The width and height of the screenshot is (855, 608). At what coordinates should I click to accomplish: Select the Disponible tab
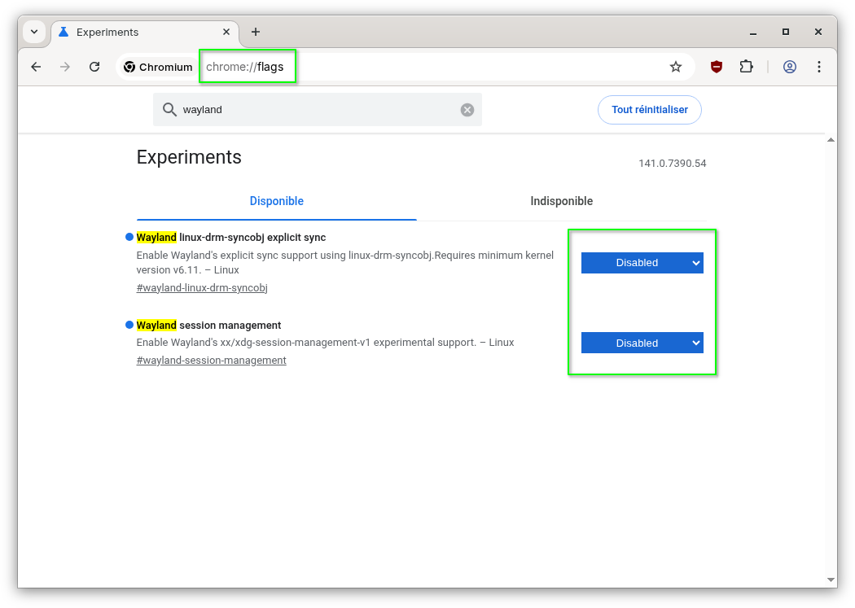tap(277, 201)
